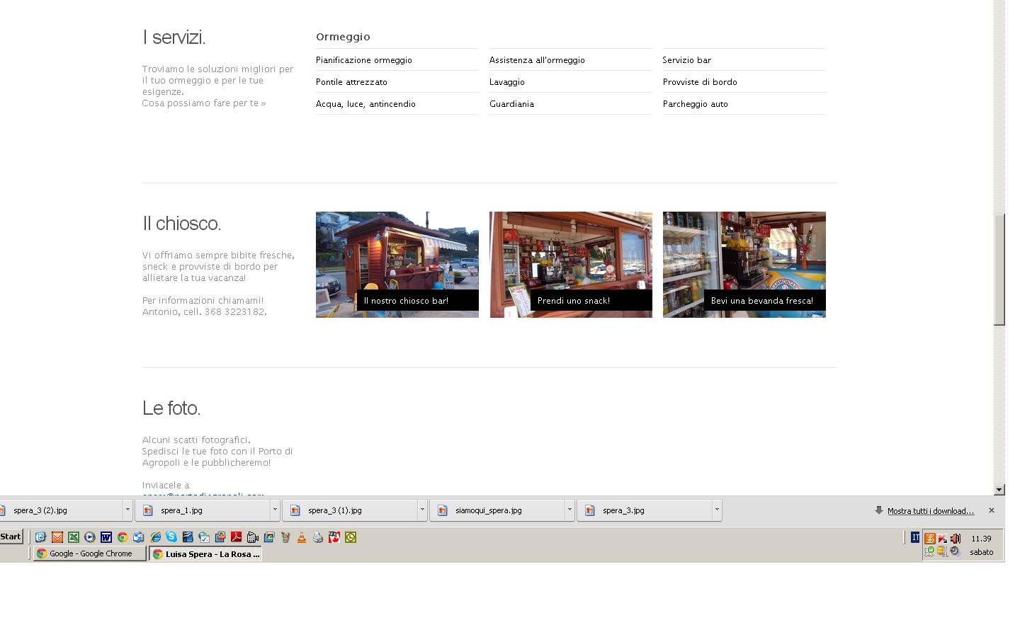Open 'Prendi uno snack!' photo
Viewport: 1020px width, 637px height.
571,265
